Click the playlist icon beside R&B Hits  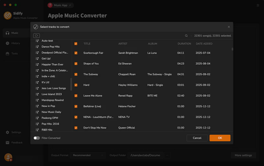click(37, 130)
